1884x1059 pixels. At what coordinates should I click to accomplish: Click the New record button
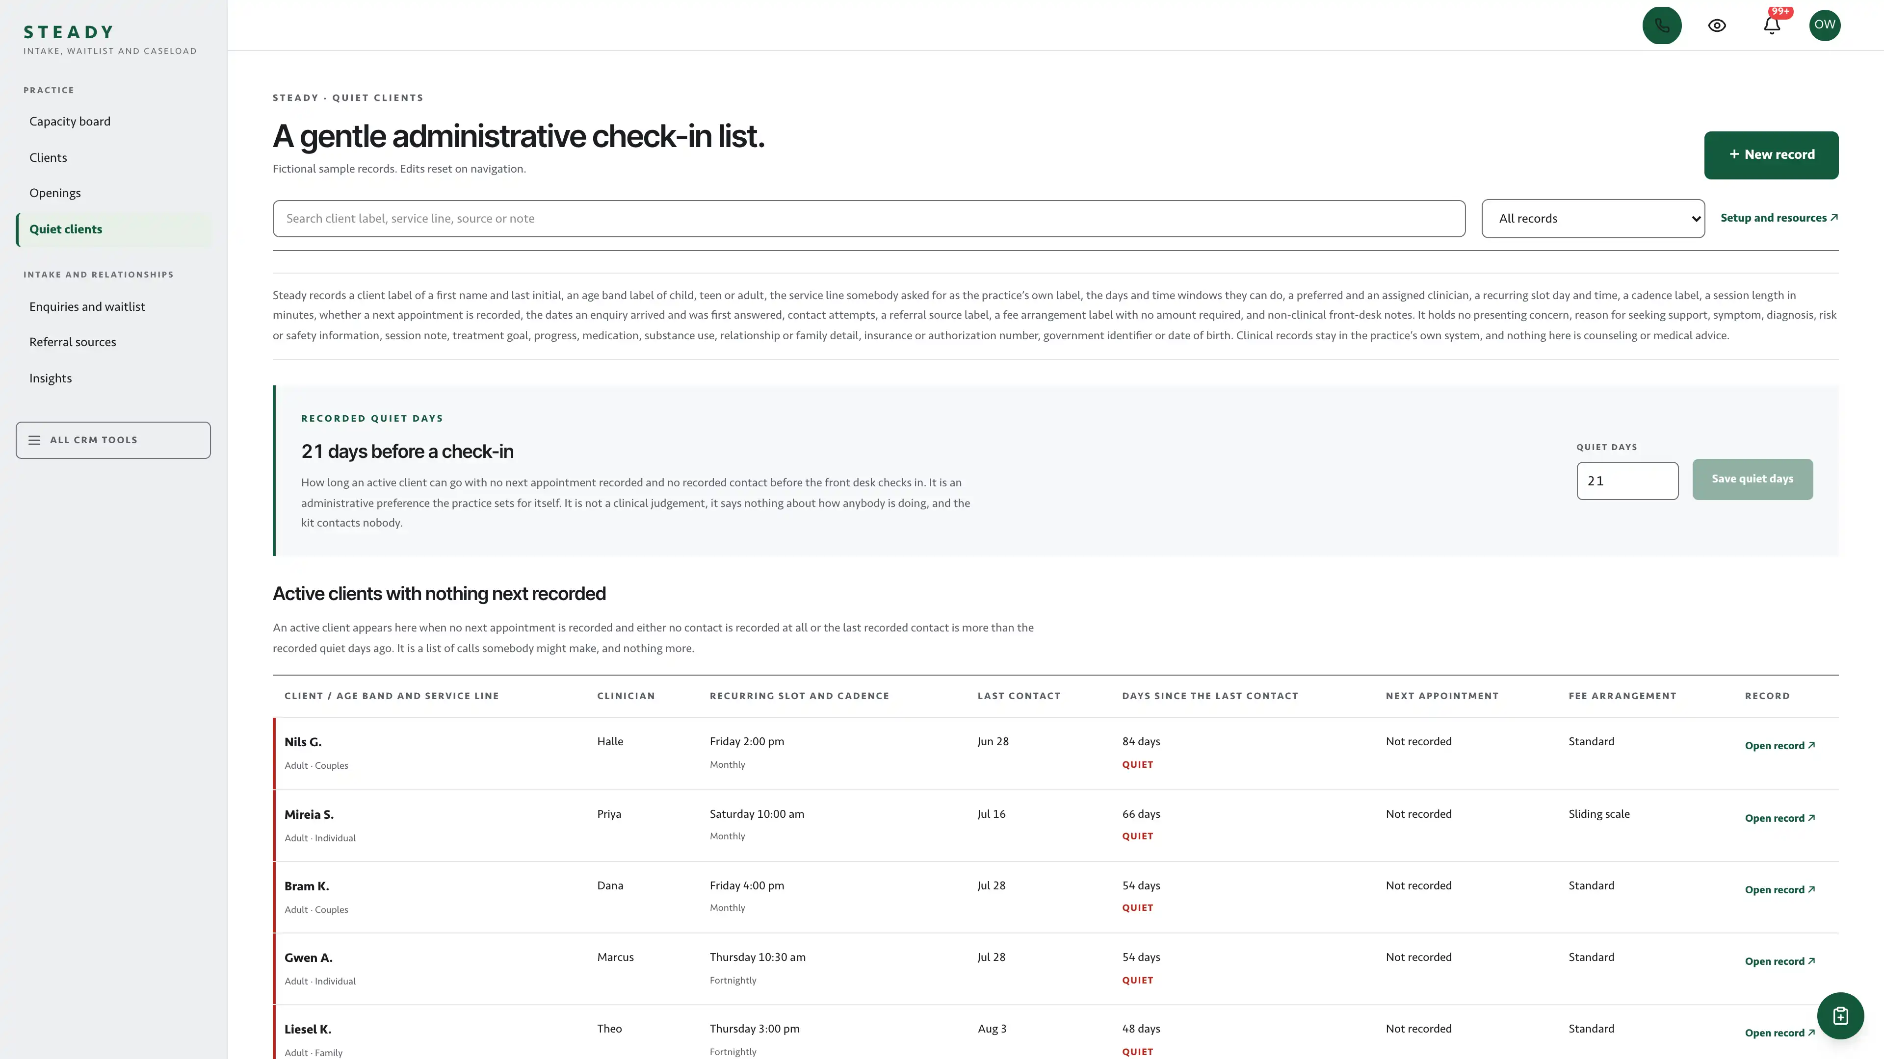[x=1771, y=155]
